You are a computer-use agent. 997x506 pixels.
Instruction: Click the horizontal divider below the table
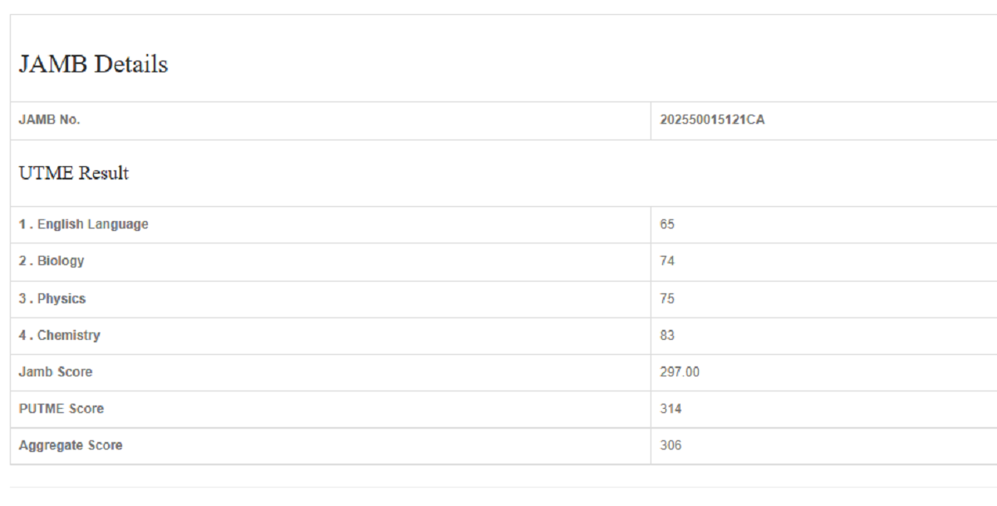point(498,487)
